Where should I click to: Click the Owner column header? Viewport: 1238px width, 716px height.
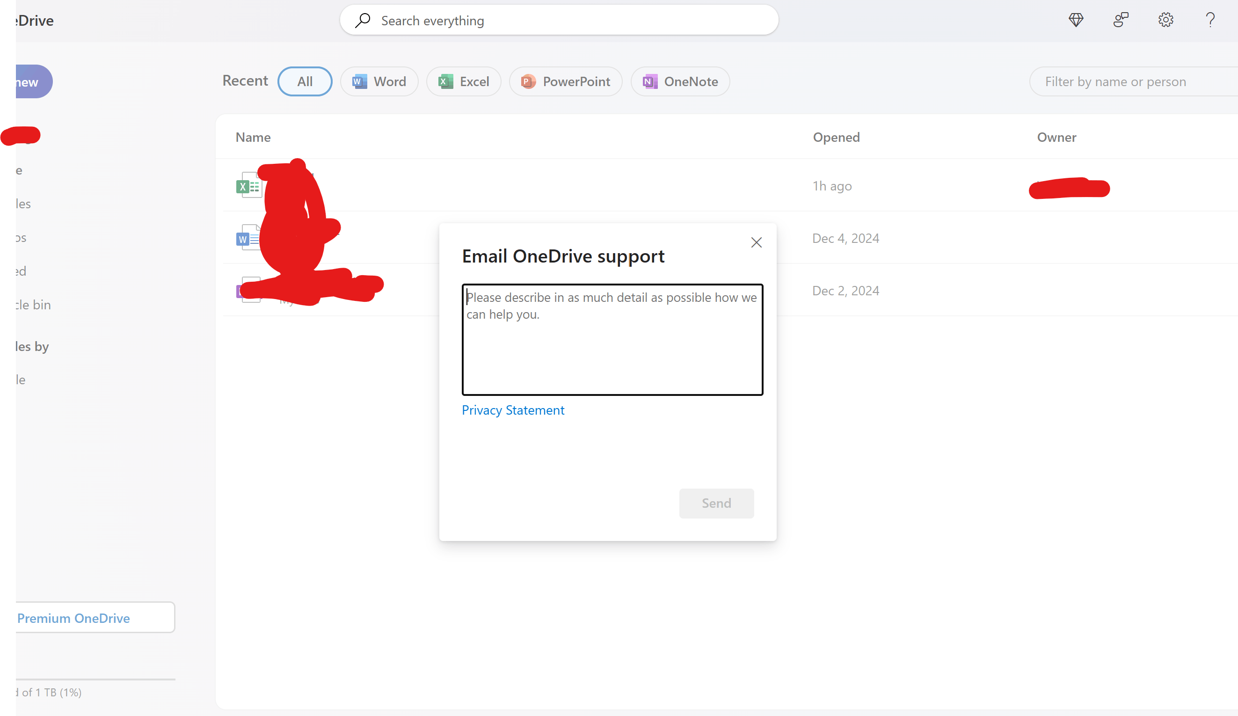click(x=1056, y=137)
